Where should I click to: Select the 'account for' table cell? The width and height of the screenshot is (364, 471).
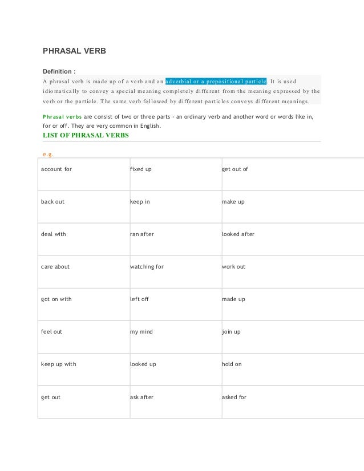point(84,174)
